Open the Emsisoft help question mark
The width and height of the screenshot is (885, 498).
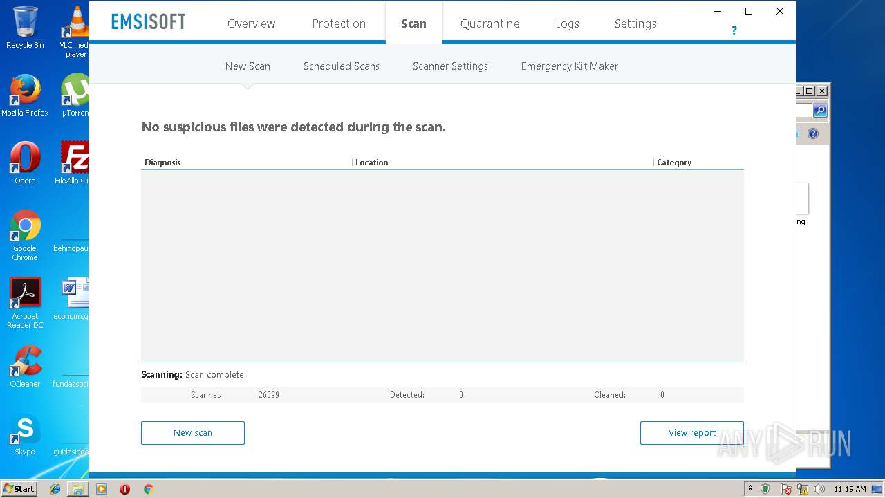(734, 30)
